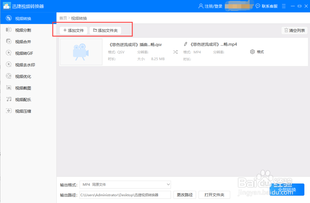Click the gear 格式 settings icon
The height and width of the screenshot is (203, 310).
pyautogui.click(x=252, y=52)
